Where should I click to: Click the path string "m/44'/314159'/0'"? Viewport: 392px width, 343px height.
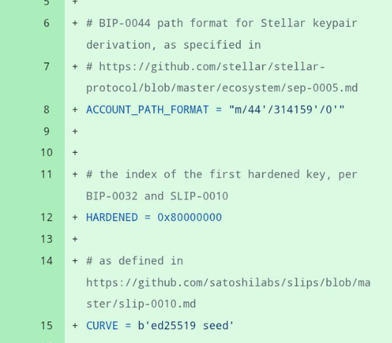tap(286, 110)
